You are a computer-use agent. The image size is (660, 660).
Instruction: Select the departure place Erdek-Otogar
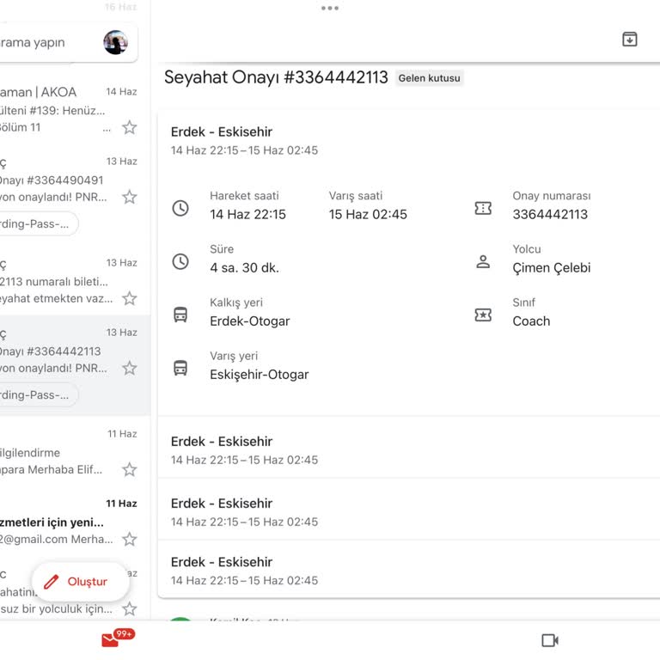[x=249, y=321]
